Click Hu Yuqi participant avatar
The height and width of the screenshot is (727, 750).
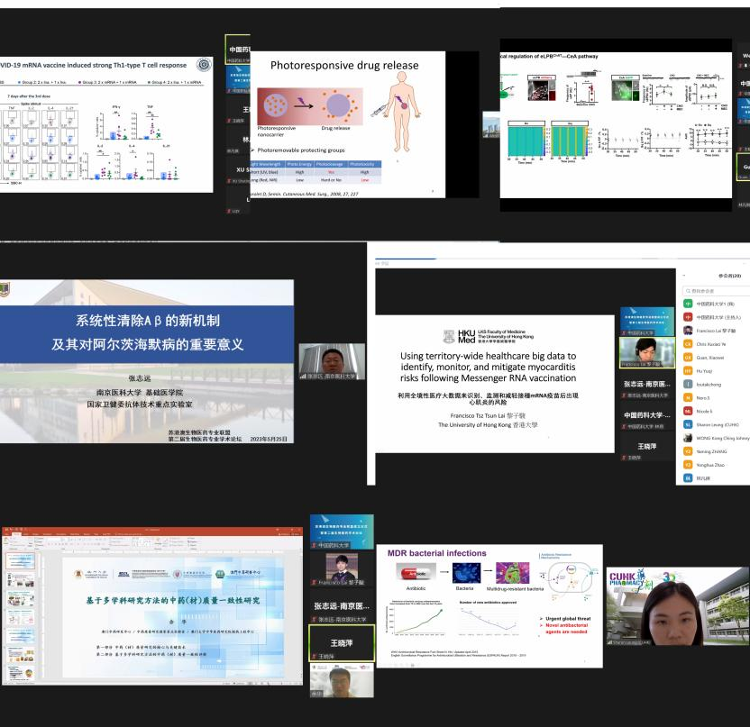click(x=688, y=371)
